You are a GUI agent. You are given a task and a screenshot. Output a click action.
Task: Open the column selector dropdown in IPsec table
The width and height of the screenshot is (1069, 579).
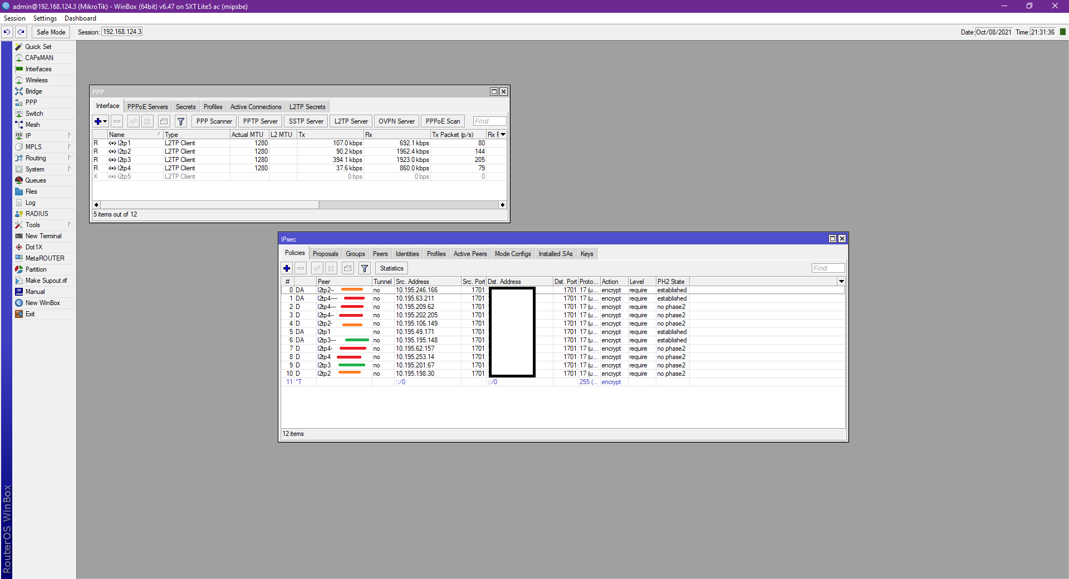click(841, 281)
